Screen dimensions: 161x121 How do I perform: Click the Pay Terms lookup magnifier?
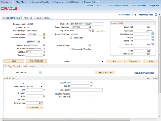pyautogui.click(x=90, y=31)
